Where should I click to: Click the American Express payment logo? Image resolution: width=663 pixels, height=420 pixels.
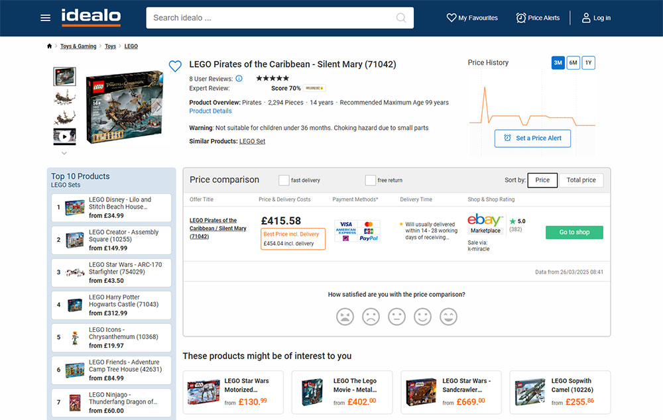click(x=346, y=231)
